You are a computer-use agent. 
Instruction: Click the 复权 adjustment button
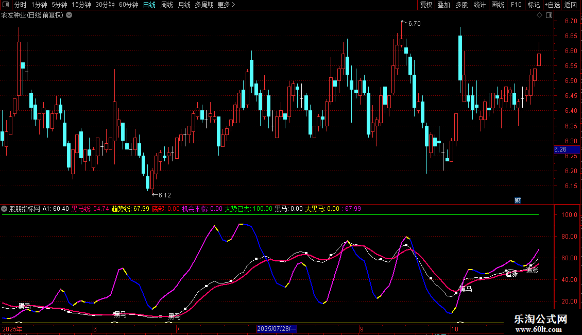click(426, 5)
